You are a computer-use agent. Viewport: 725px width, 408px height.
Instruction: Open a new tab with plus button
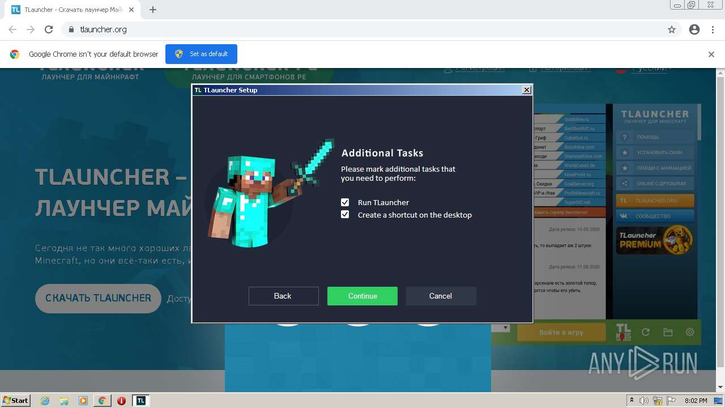[153, 10]
